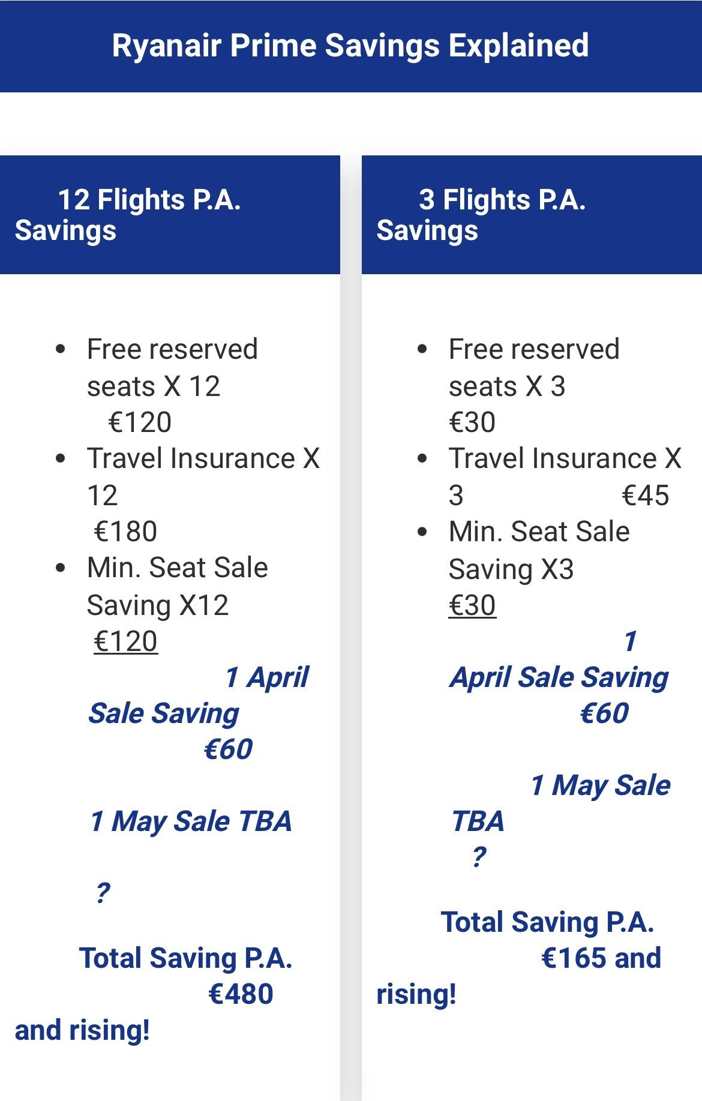702x1101 pixels.
Task: Click Min. Seat Sale Saving X3 text
Action: point(539,550)
